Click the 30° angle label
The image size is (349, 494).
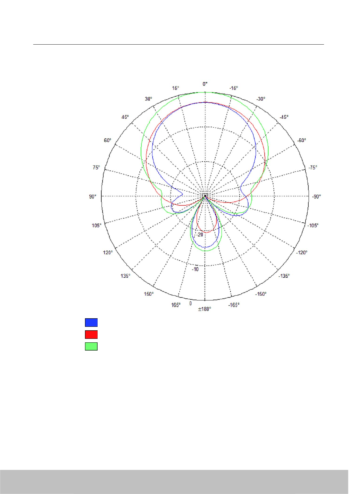[x=149, y=99]
